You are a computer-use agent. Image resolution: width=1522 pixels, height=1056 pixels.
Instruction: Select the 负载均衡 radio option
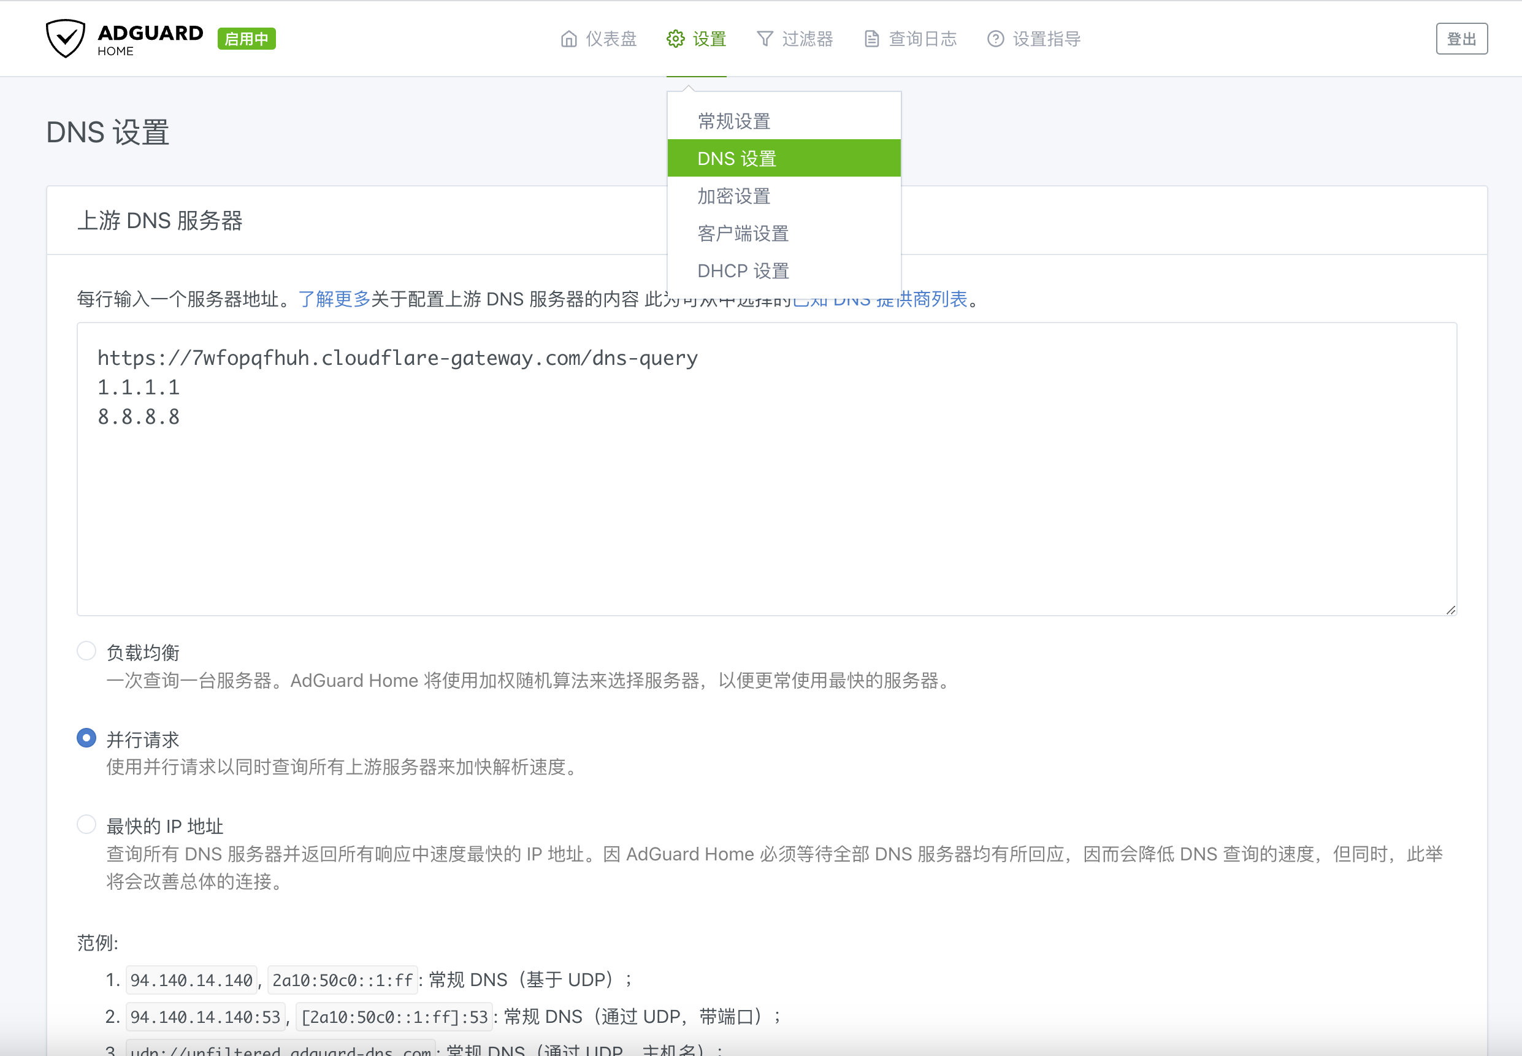[86, 651]
